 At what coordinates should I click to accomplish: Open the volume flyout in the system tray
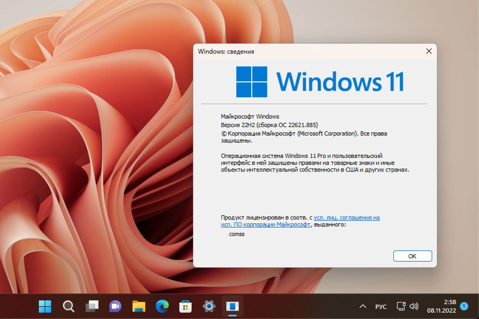[x=414, y=306]
